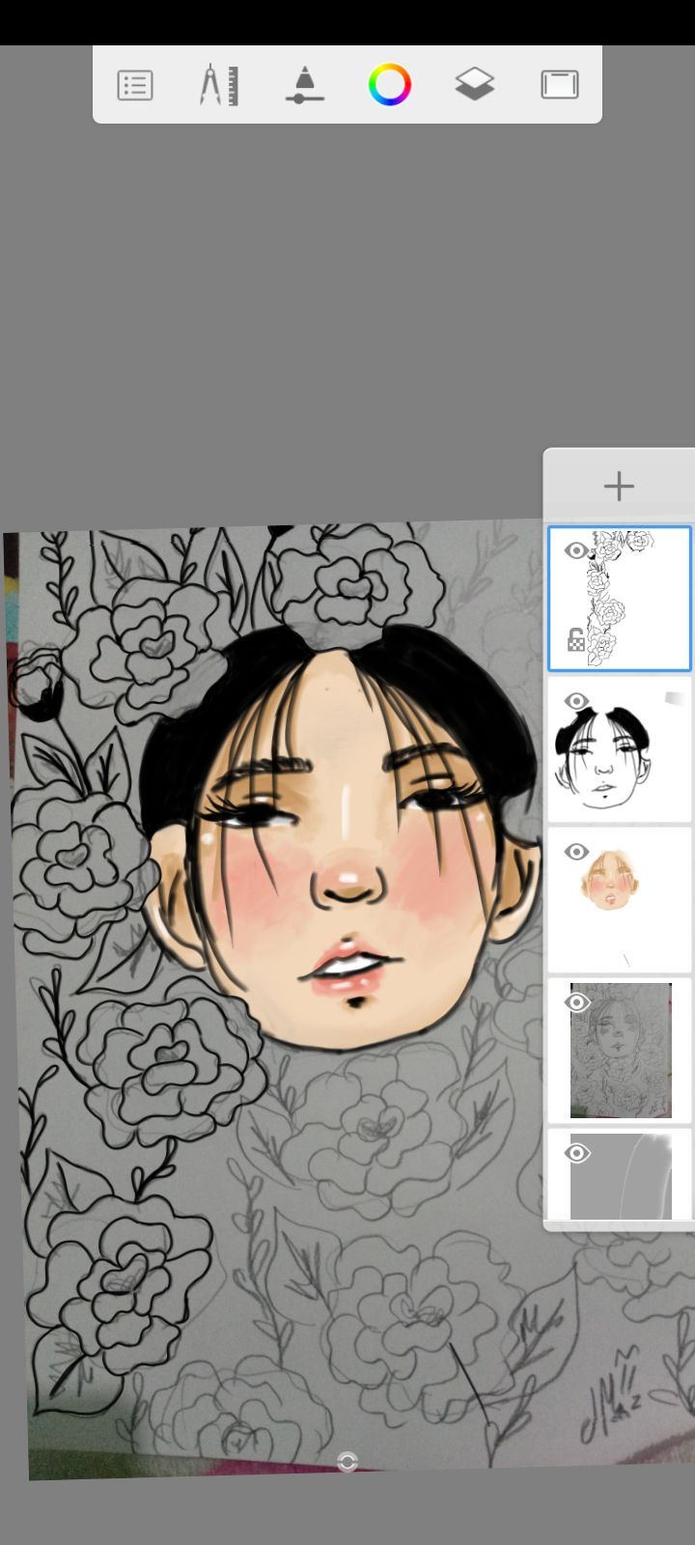Hide the black hair line-art layer
This screenshot has height=1545, width=695.
coord(577,701)
